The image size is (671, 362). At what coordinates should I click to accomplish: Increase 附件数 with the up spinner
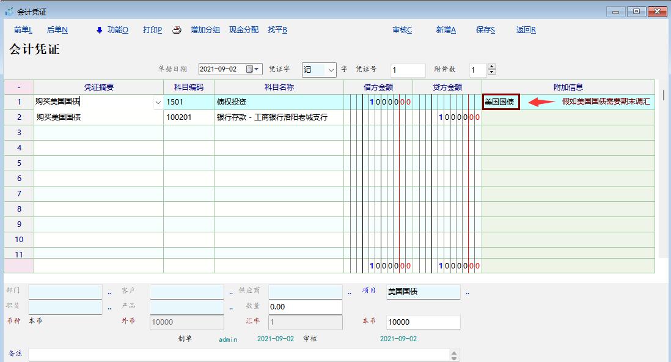pos(493,67)
